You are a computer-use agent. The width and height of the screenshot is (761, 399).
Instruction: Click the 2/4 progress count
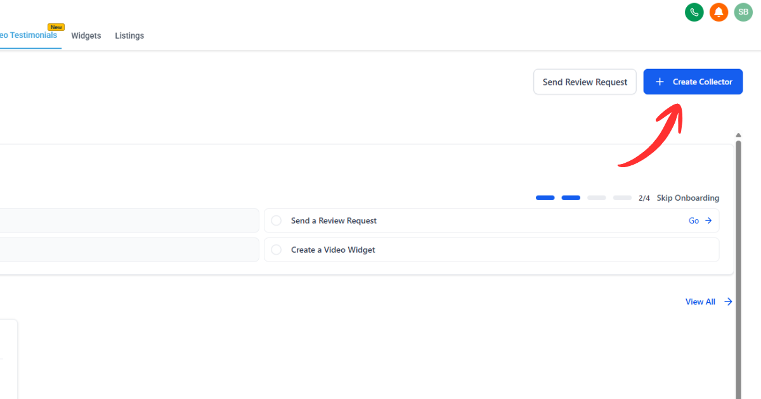tap(644, 198)
